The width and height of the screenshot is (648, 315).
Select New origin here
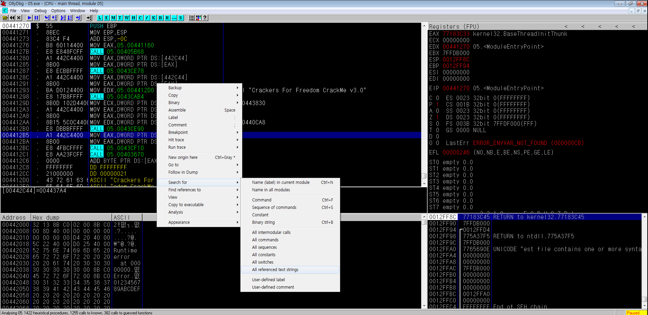pyautogui.click(x=199, y=157)
